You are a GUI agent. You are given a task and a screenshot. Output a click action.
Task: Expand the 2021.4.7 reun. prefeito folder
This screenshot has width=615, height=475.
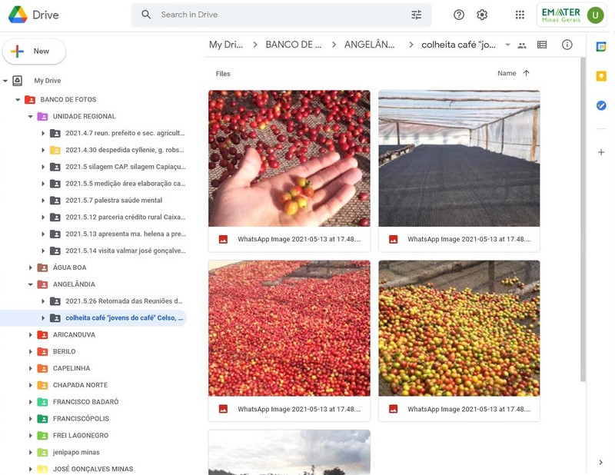(43, 134)
